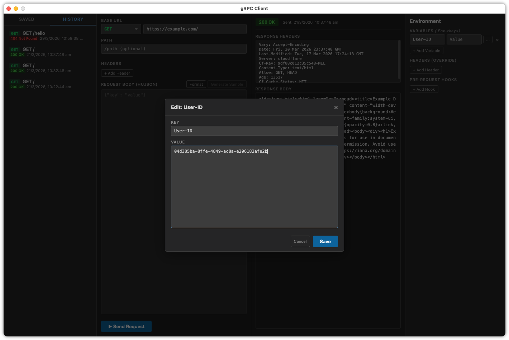The width and height of the screenshot is (509, 340).
Task: Click Save in the edit dialog
Action: (x=325, y=241)
